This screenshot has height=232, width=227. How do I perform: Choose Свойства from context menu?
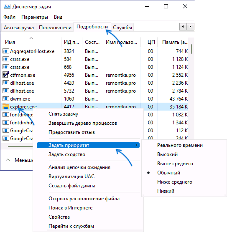pyautogui.click(x=59, y=217)
